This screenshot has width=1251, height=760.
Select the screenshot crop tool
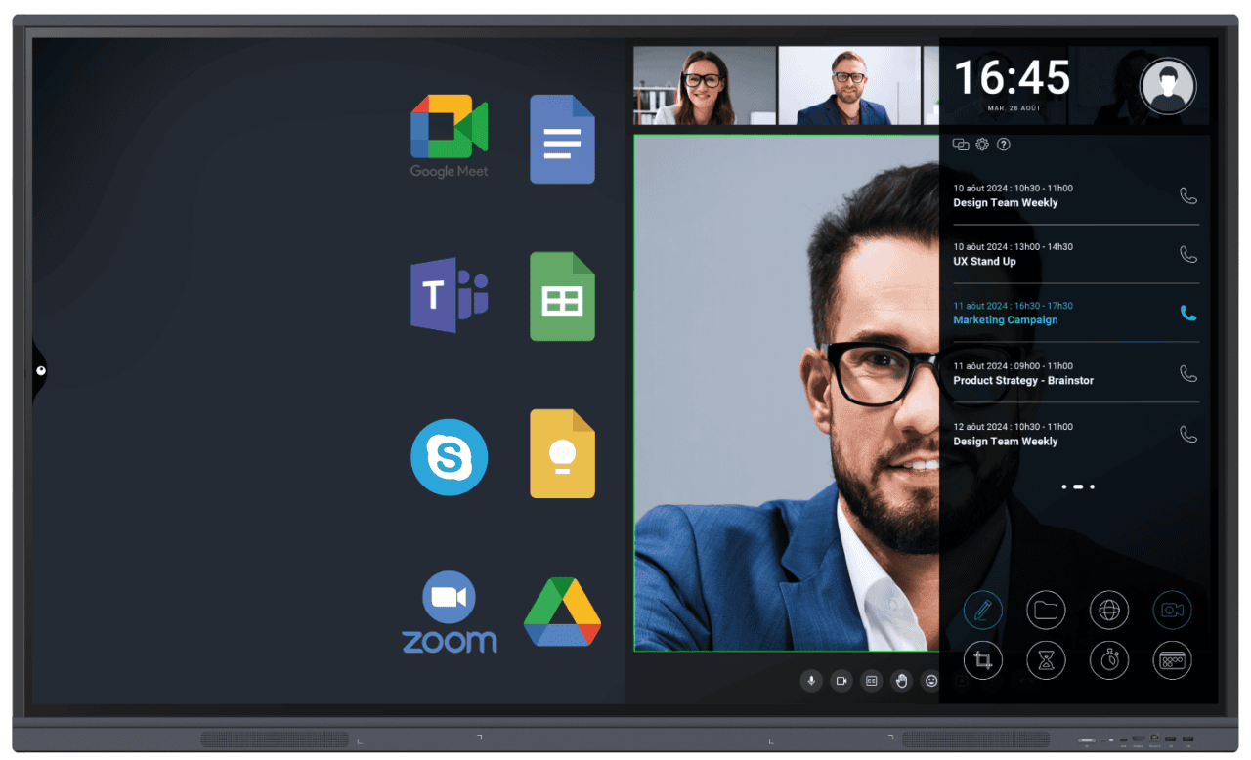click(x=982, y=660)
